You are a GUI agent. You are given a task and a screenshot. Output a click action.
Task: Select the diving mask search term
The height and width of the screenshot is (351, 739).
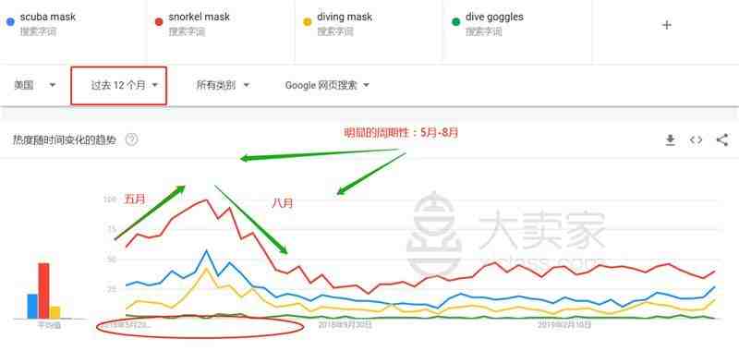click(x=345, y=17)
